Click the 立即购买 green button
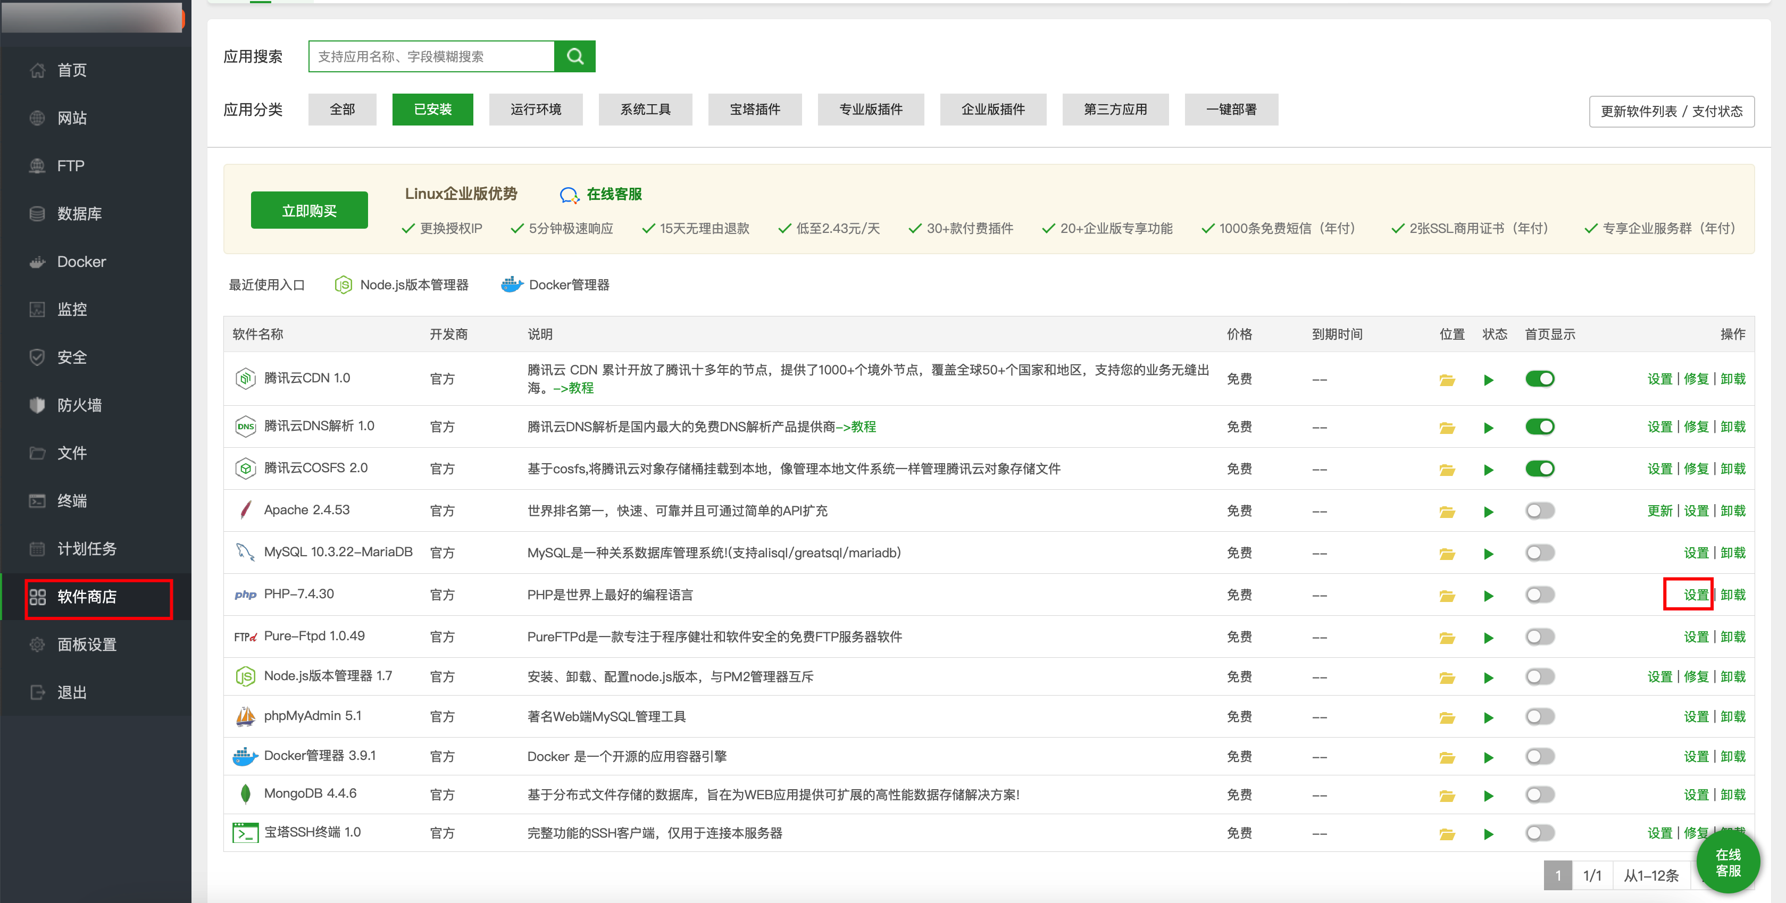This screenshot has width=1786, height=903. 309,211
